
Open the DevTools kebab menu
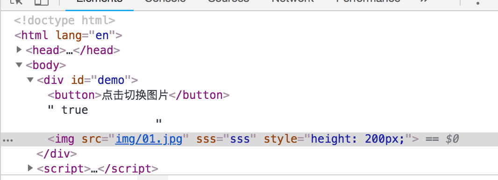(x=478, y=2)
